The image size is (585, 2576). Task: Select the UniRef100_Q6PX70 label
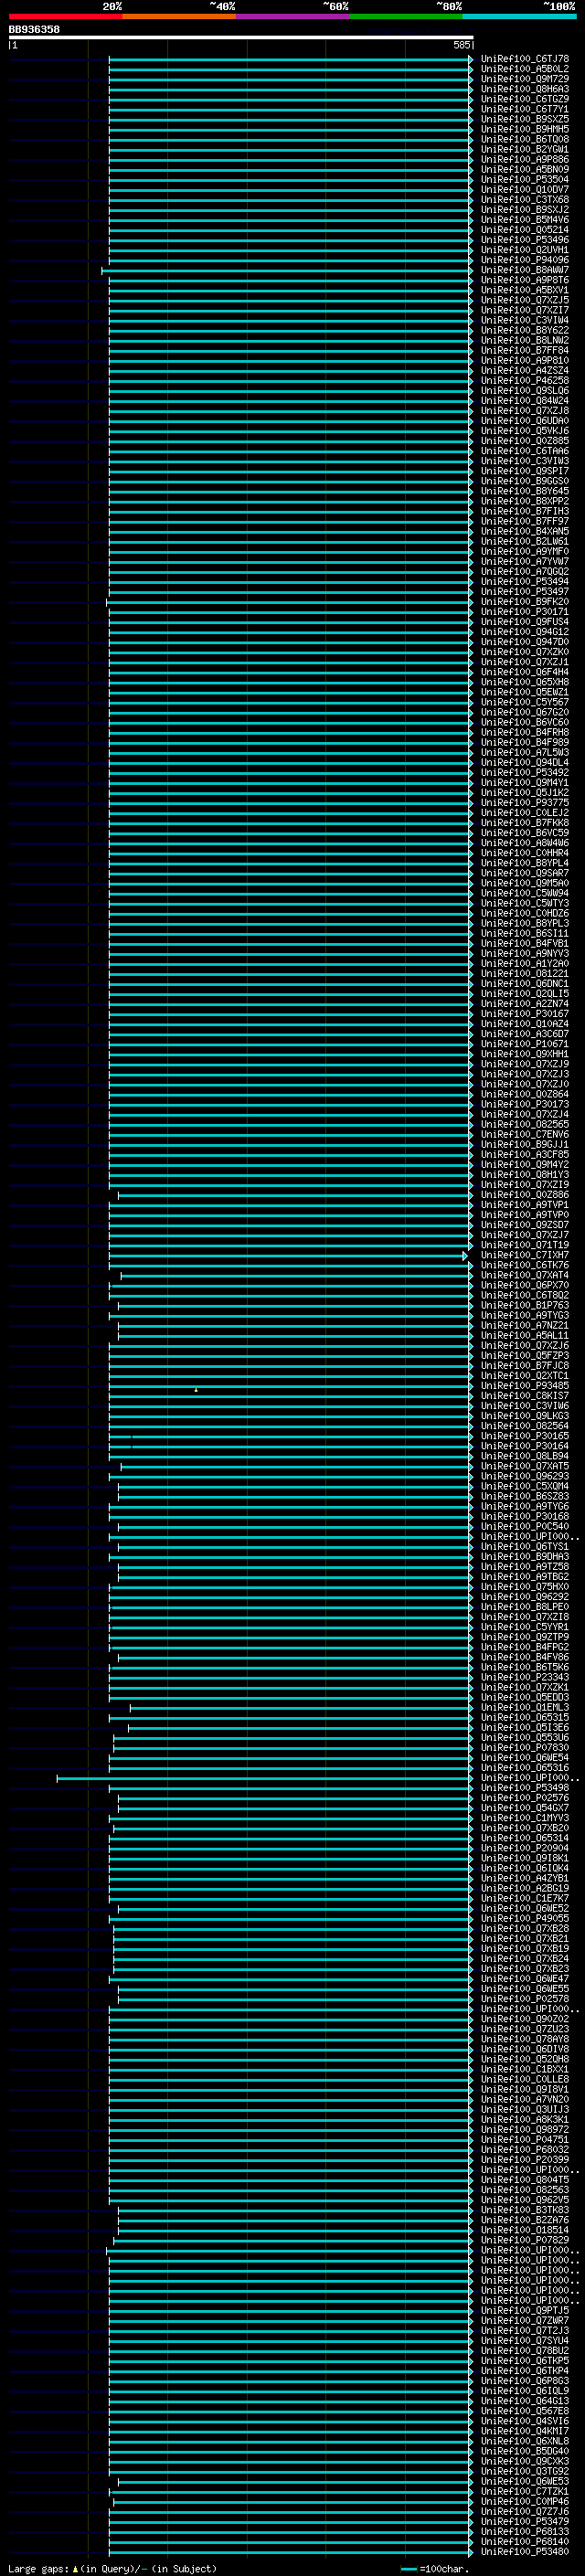pos(525,1285)
